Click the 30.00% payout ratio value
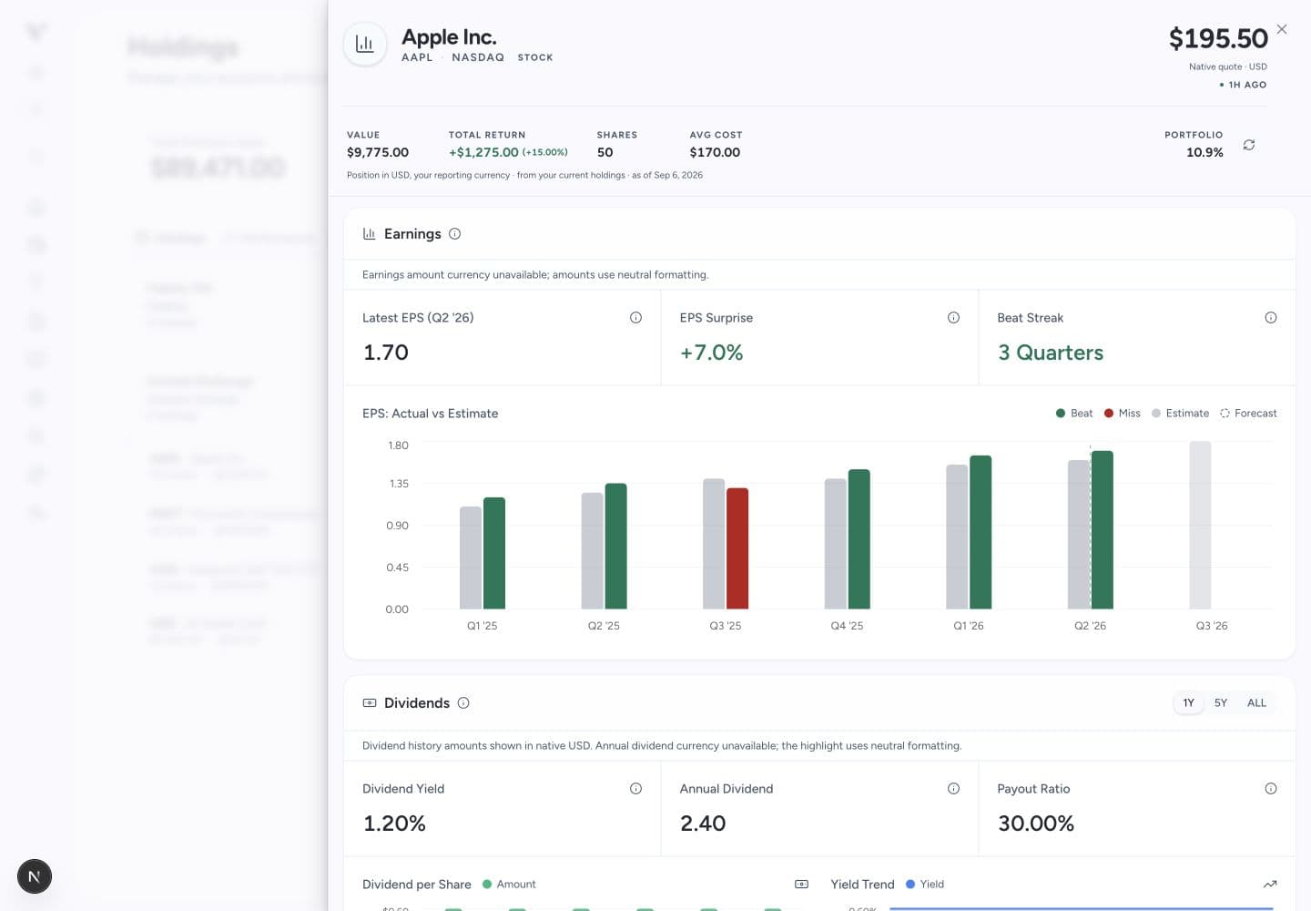This screenshot has height=911, width=1311. (1036, 824)
